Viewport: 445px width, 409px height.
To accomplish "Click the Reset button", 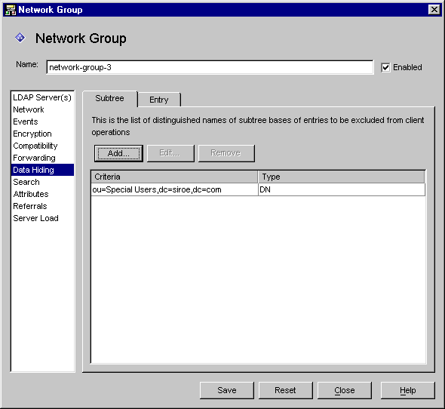I will pos(286,391).
